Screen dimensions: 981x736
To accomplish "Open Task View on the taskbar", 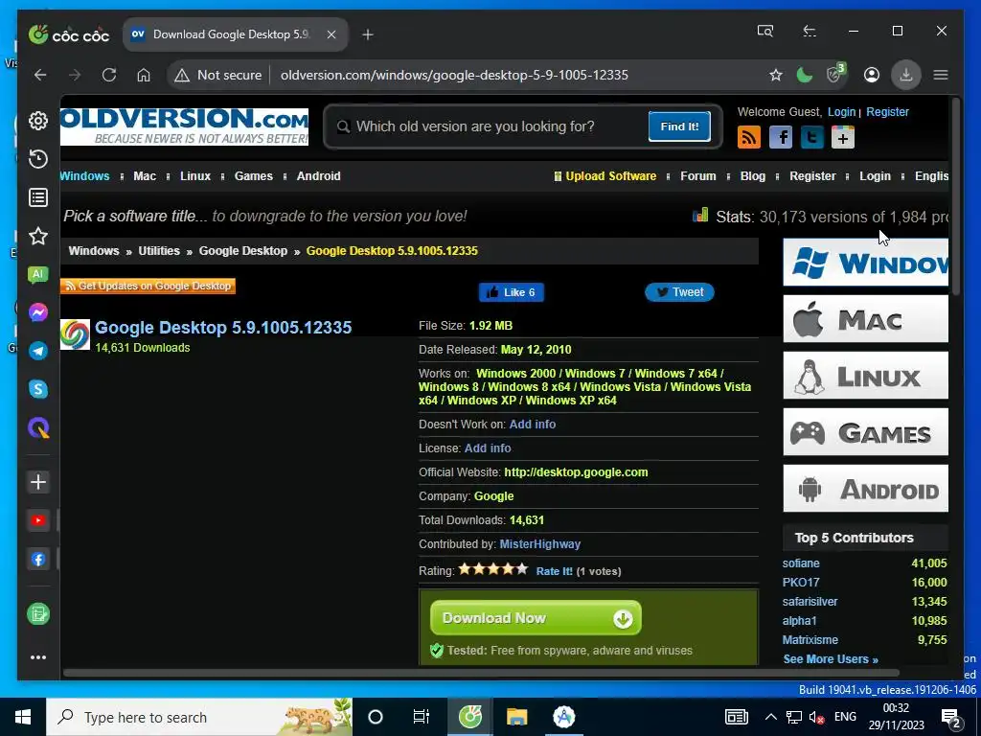I will tap(422, 717).
